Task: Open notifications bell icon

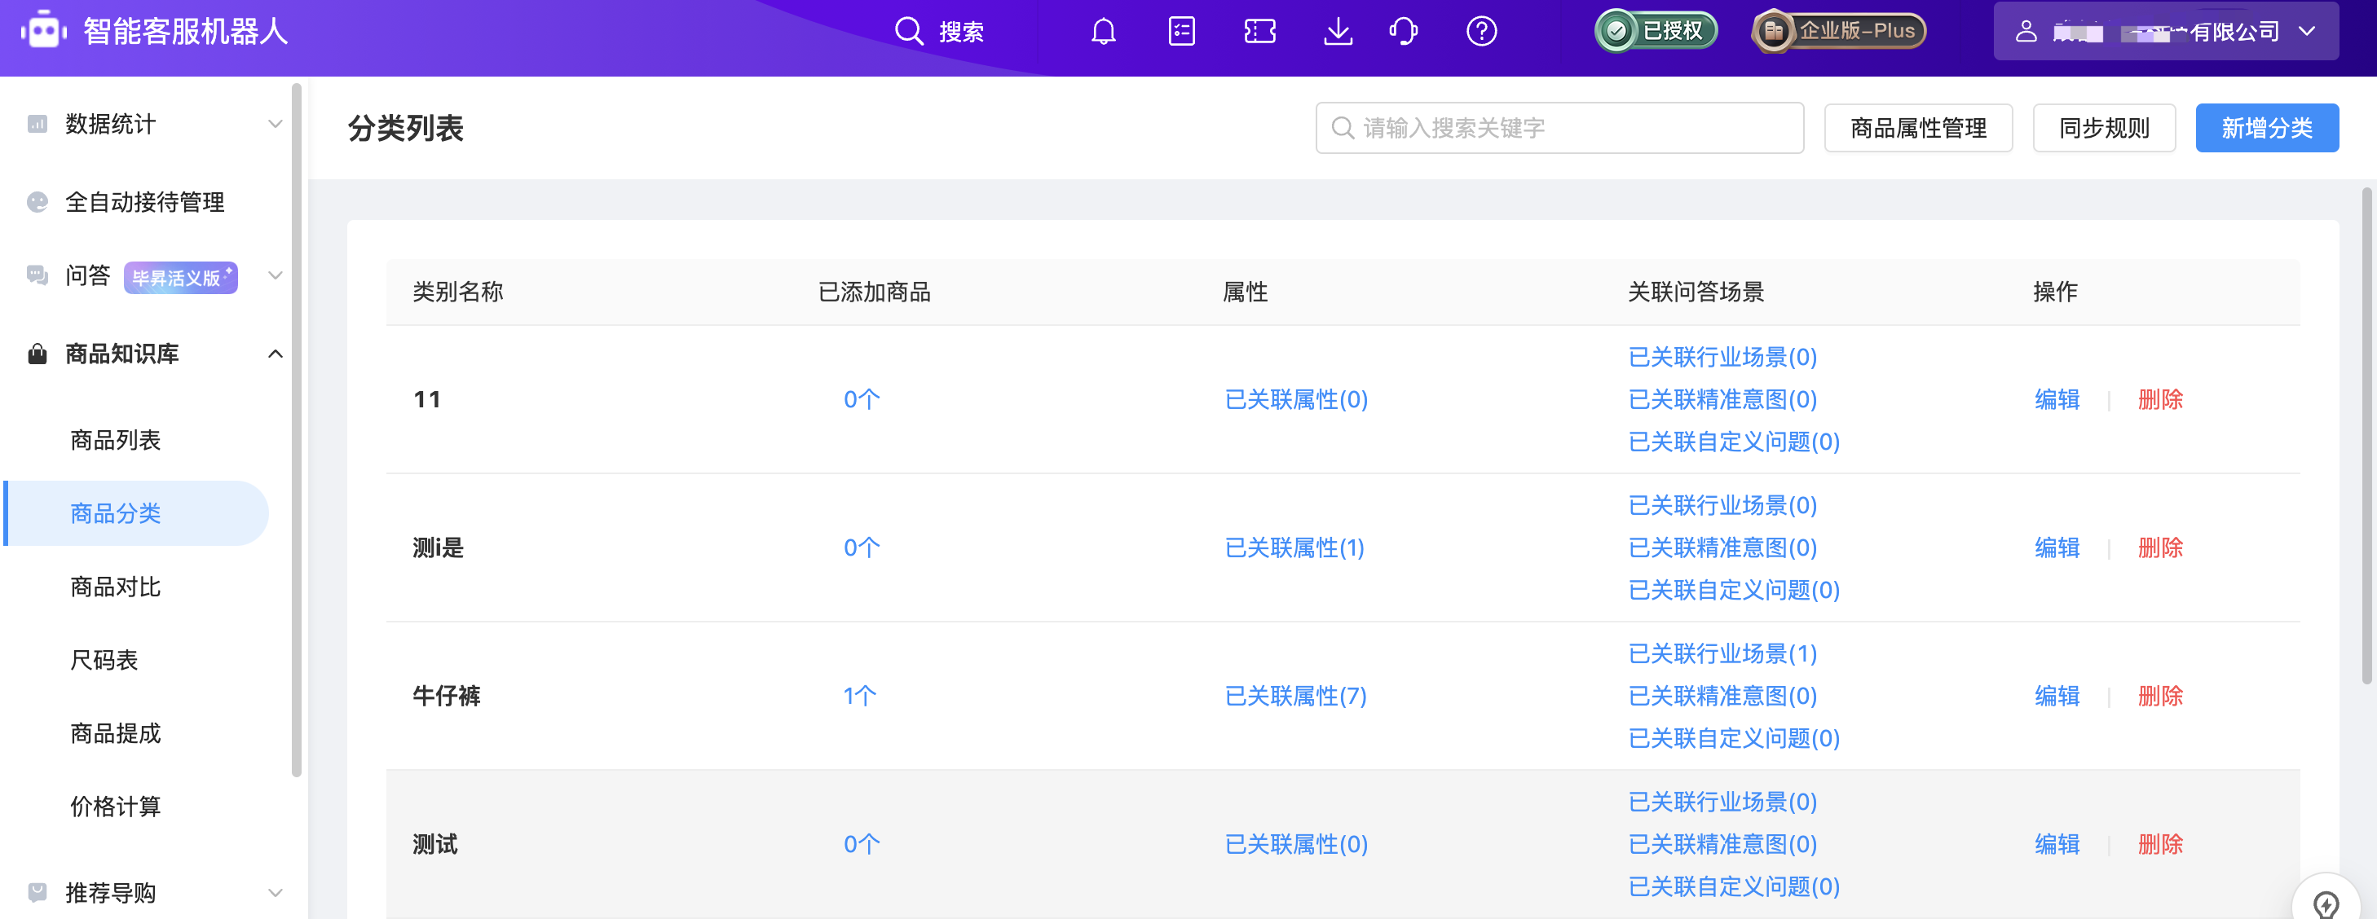Action: (1103, 32)
